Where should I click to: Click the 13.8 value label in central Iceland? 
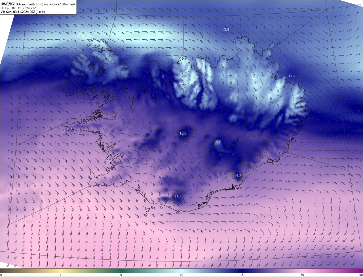(x=183, y=133)
